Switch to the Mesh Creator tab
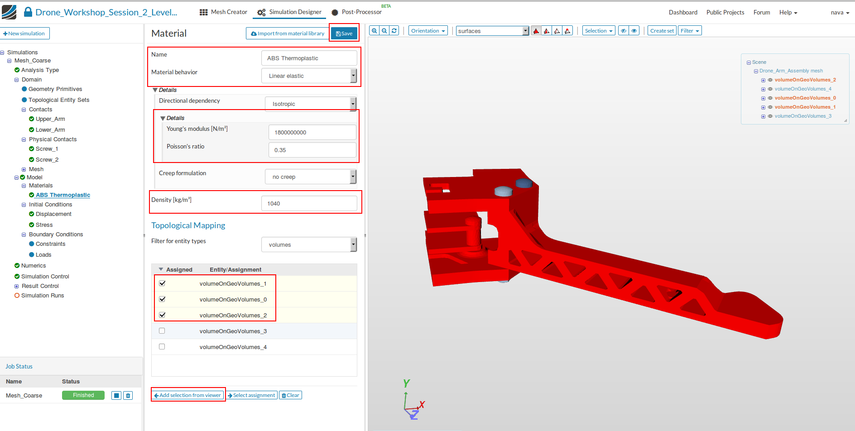The image size is (855, 431). click(223, 12)
